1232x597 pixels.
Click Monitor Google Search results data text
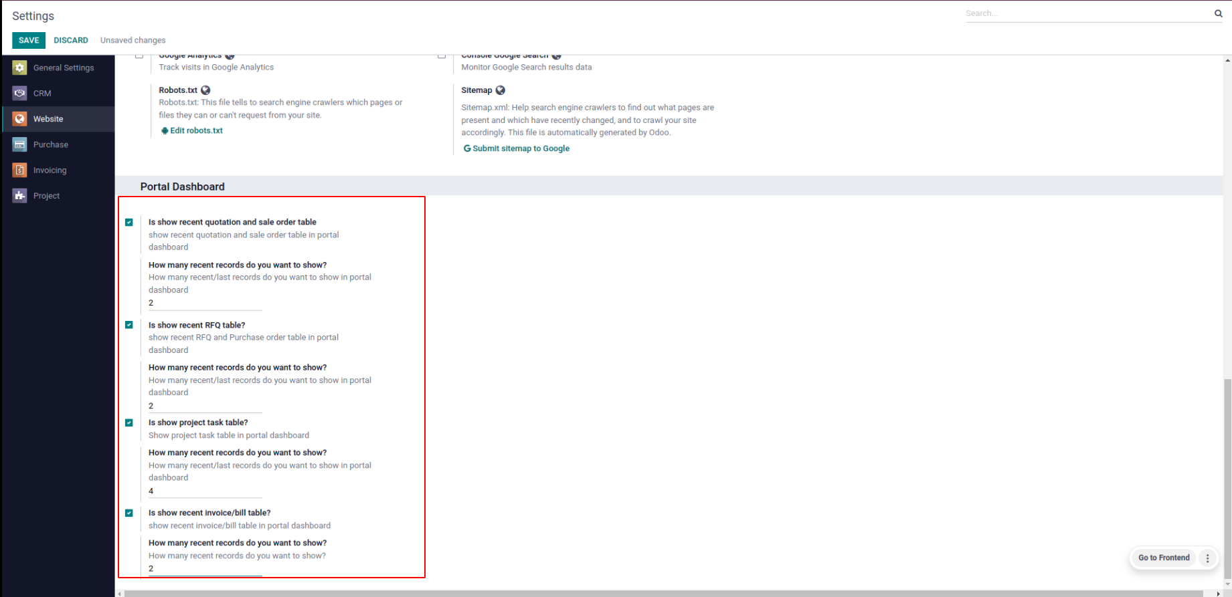[x=527, y=68]
